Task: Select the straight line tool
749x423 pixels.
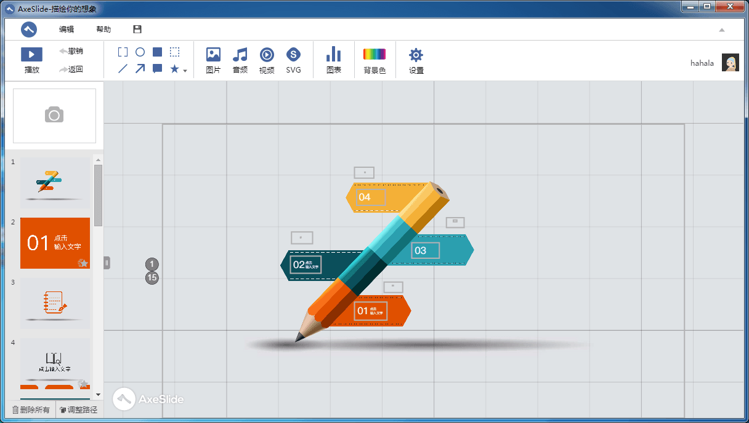Action: click(123, 69)
